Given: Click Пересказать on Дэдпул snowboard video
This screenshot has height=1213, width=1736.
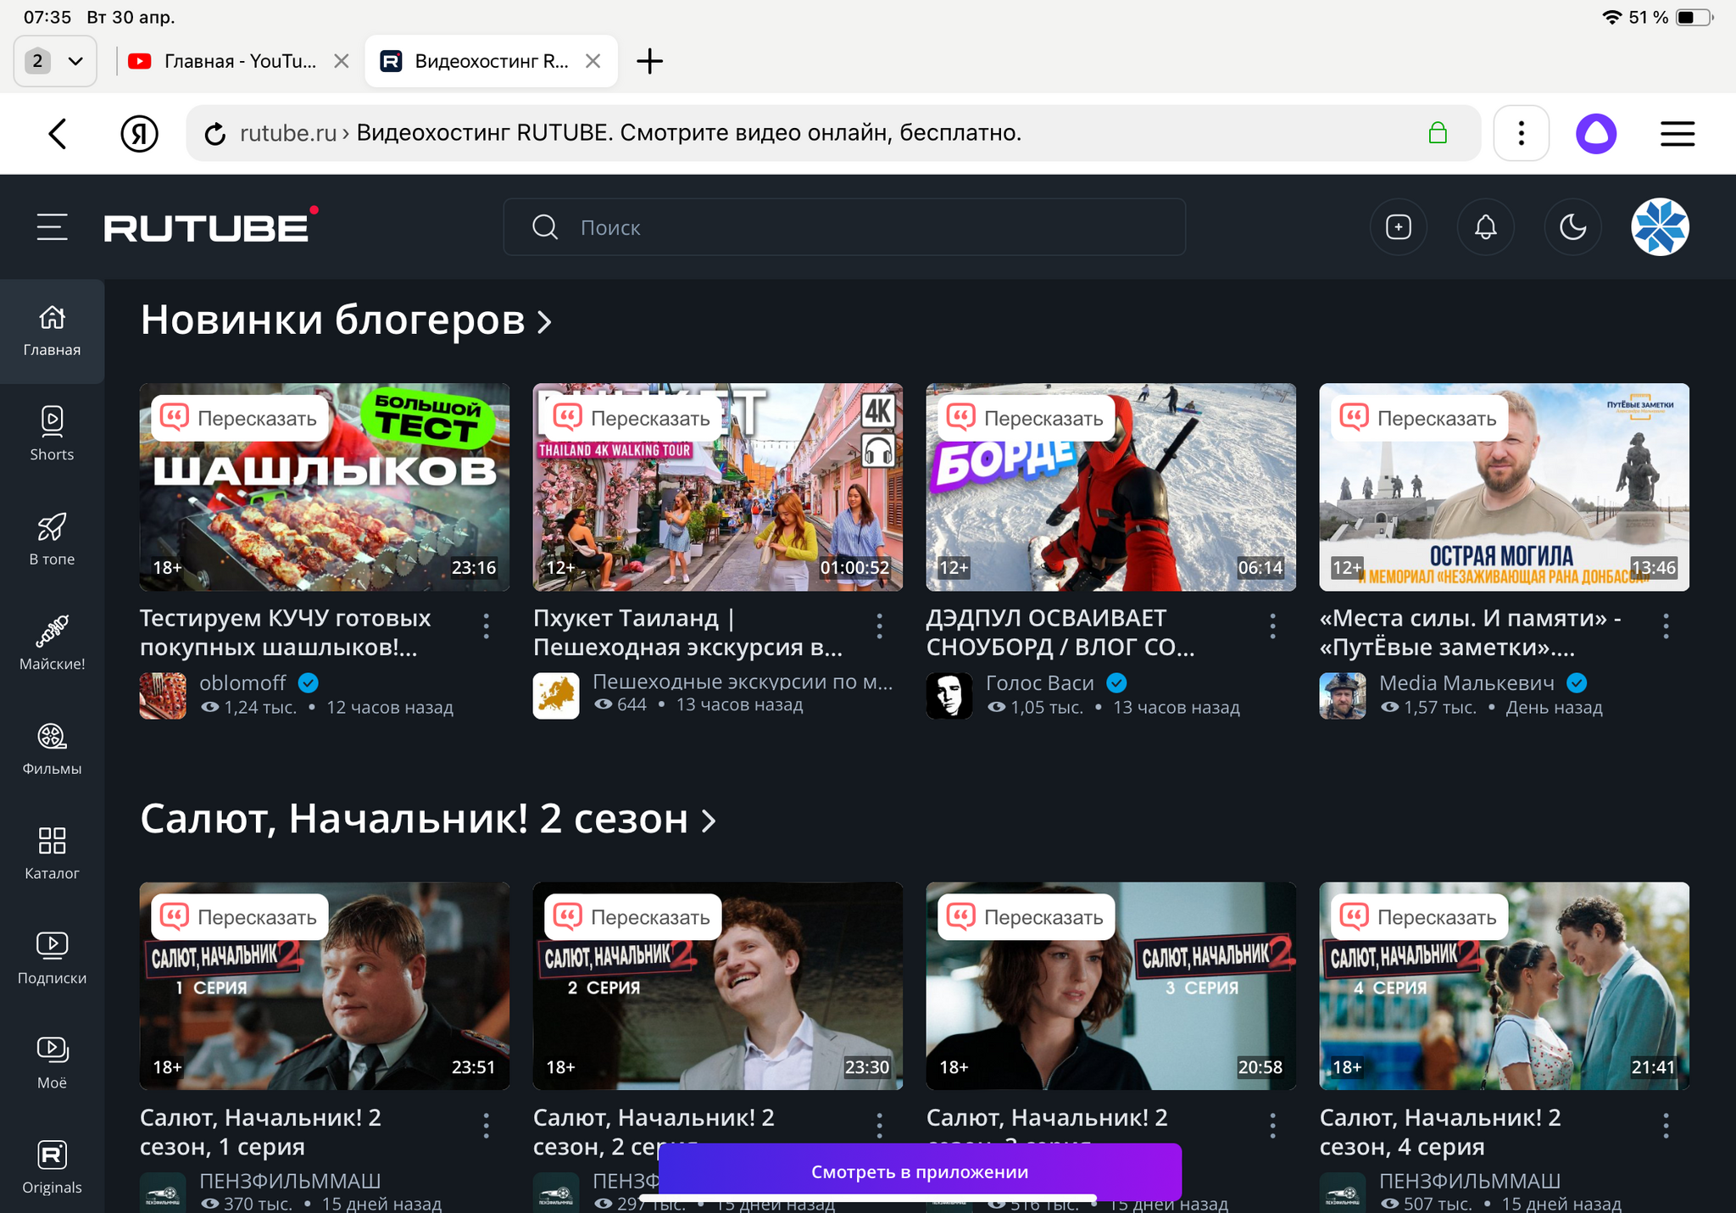Looking at the screenshot, I should tap(1027, 418).
